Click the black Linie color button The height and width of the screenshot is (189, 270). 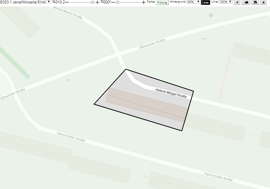coord(206,2)
